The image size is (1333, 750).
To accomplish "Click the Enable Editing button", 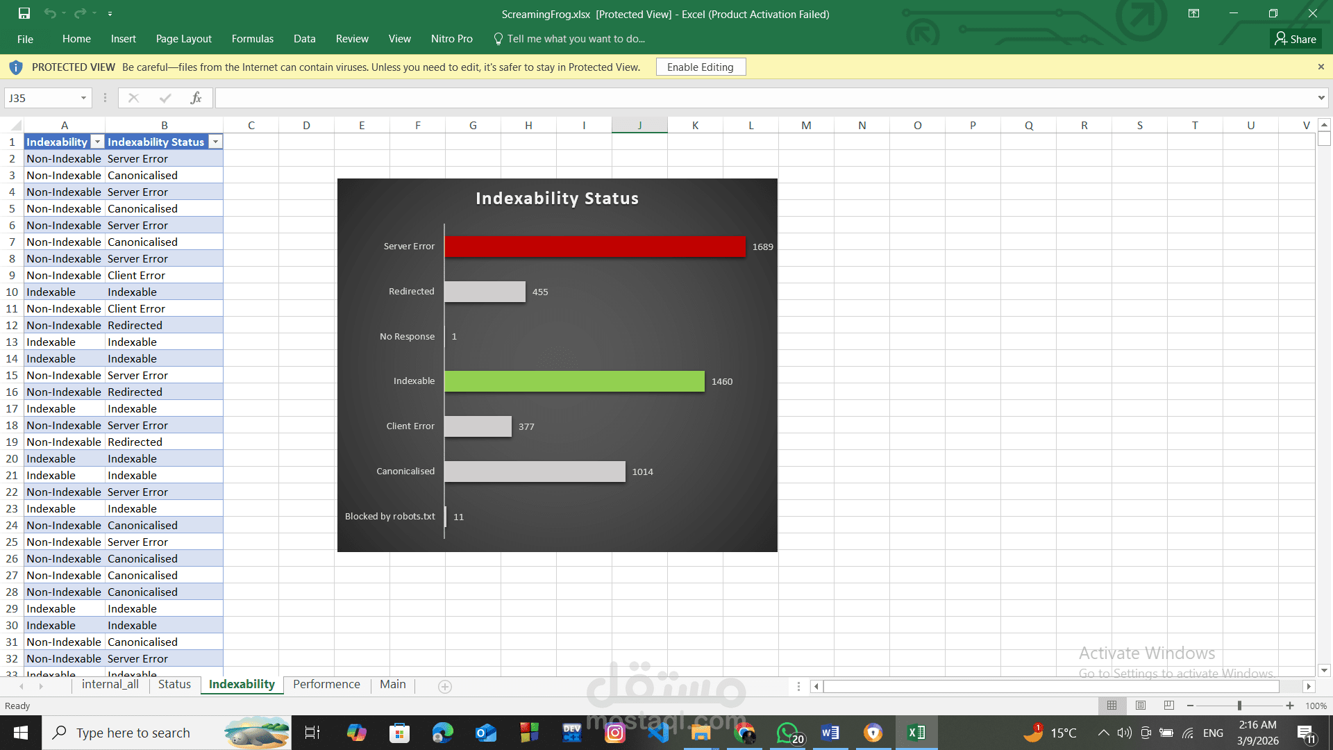I will (700, 67).
